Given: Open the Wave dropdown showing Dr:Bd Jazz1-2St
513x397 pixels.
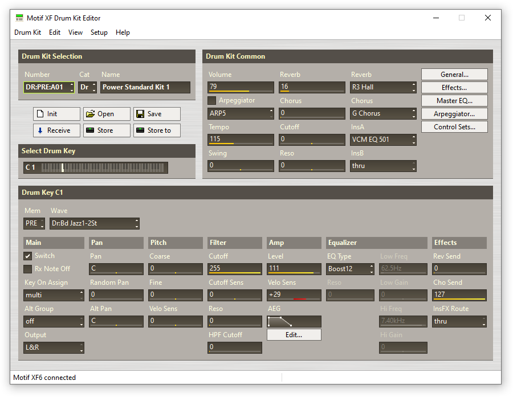Looking at the screenshot, I should (x=95, y=224).
